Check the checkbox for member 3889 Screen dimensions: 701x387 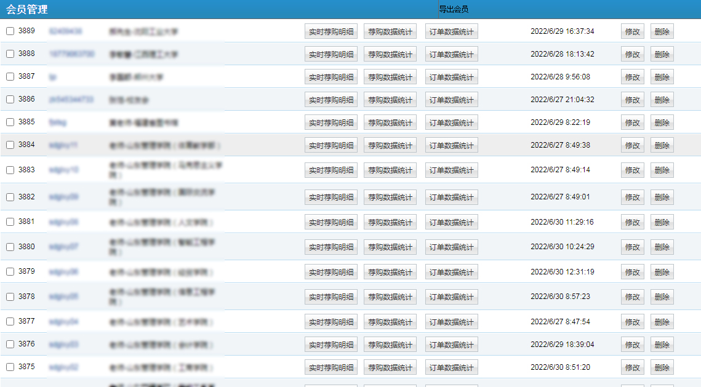click(10, 31)
